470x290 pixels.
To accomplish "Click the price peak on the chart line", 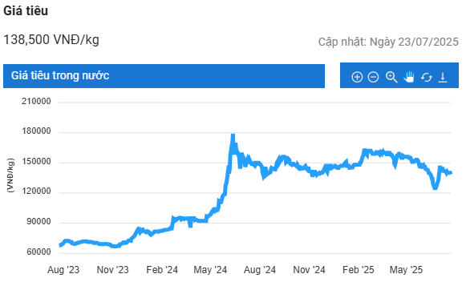I will 233,135.
